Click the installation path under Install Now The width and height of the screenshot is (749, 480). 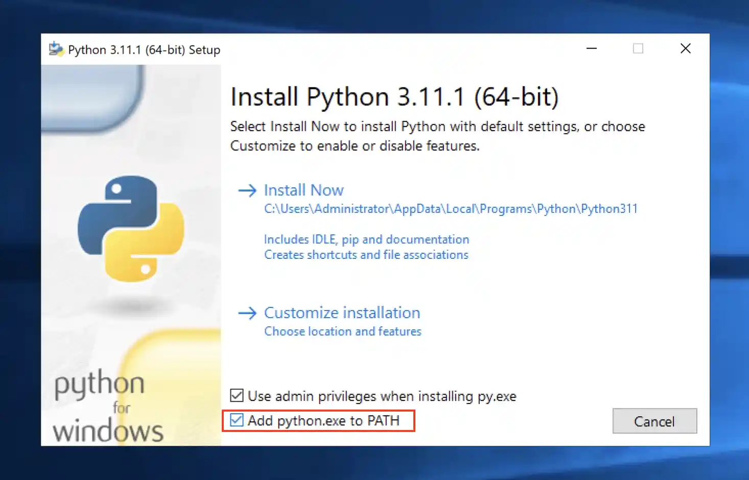[x=450, y=208]
